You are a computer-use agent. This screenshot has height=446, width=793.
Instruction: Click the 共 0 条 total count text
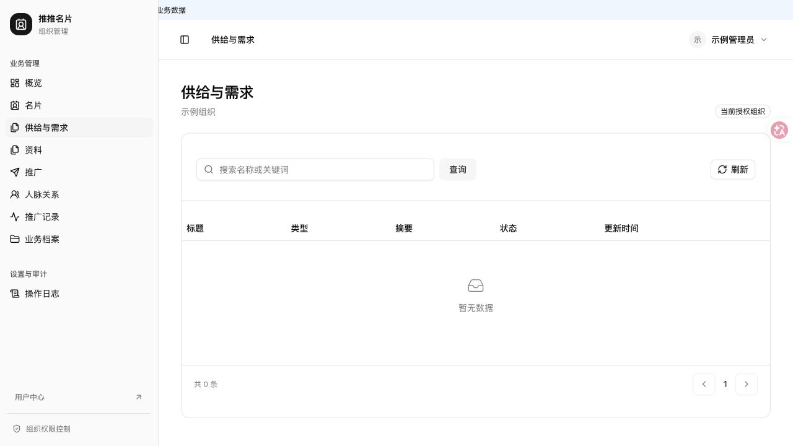pyautogui.click(x=206, y=384)
